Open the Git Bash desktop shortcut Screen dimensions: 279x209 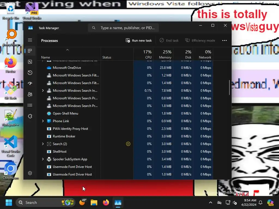coord(11,91)
